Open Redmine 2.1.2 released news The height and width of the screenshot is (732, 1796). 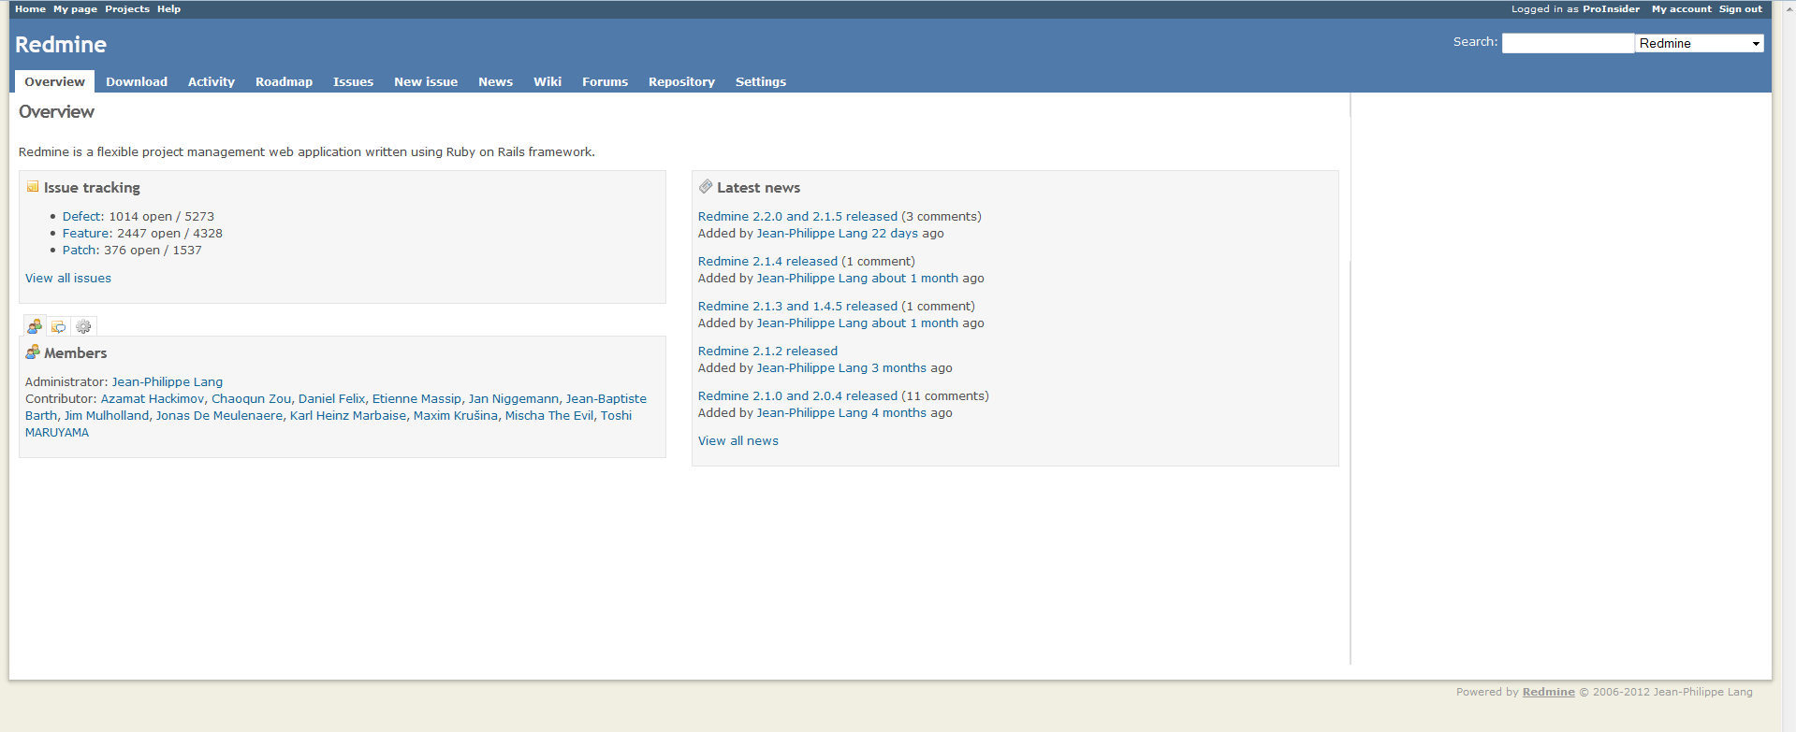coord(767,351)
